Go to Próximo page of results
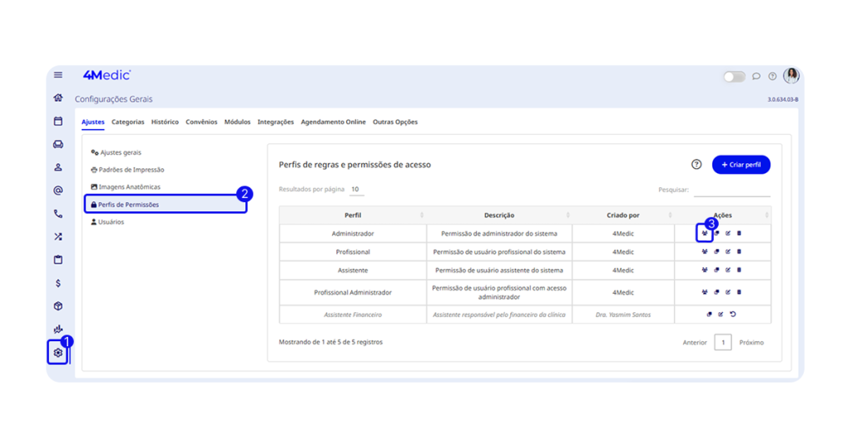Screen dimensions: 852x447 [751, 342]
